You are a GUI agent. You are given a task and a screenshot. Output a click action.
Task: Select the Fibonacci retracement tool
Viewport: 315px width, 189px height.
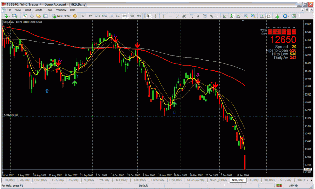(191, 16)
